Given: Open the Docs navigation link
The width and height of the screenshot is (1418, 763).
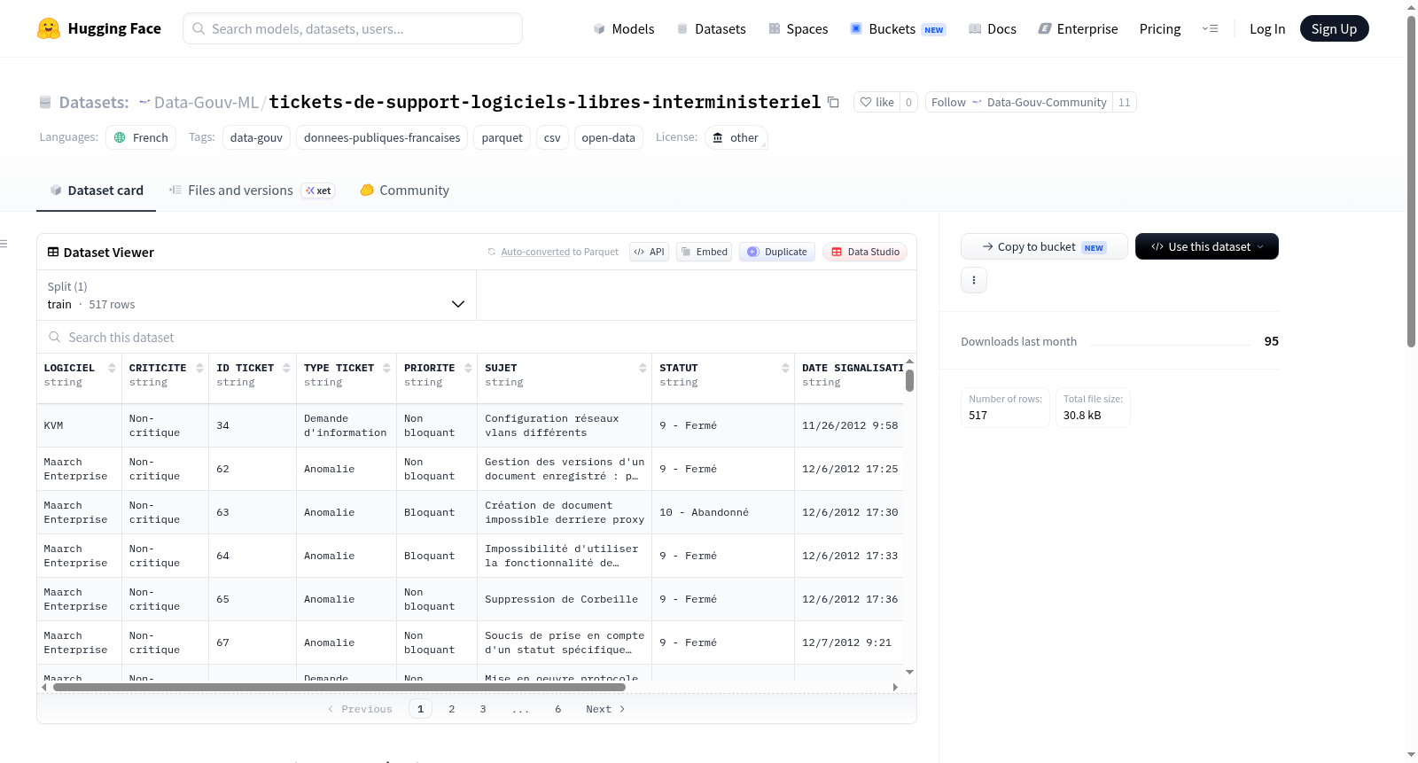Looking at the screenshot, I should coord(993,28).
